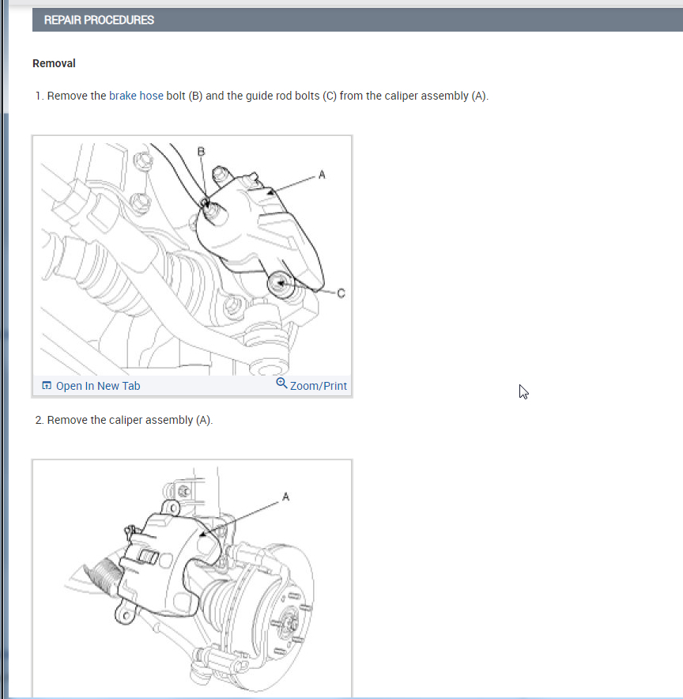Click the Removal heading
Viewport: 683px width, 699px height.
point(54,63)
